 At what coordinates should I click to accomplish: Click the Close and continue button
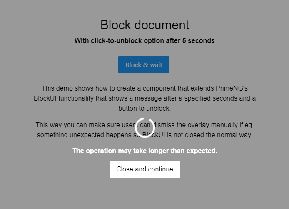(x=144, y=169)
